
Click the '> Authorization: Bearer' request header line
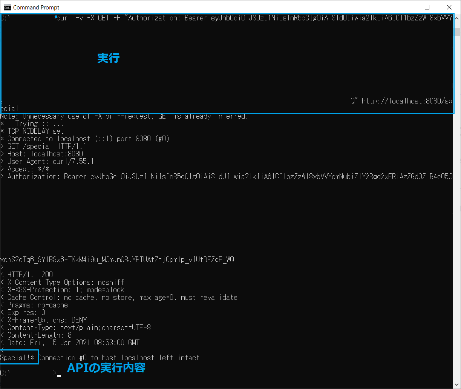(226, 176)
